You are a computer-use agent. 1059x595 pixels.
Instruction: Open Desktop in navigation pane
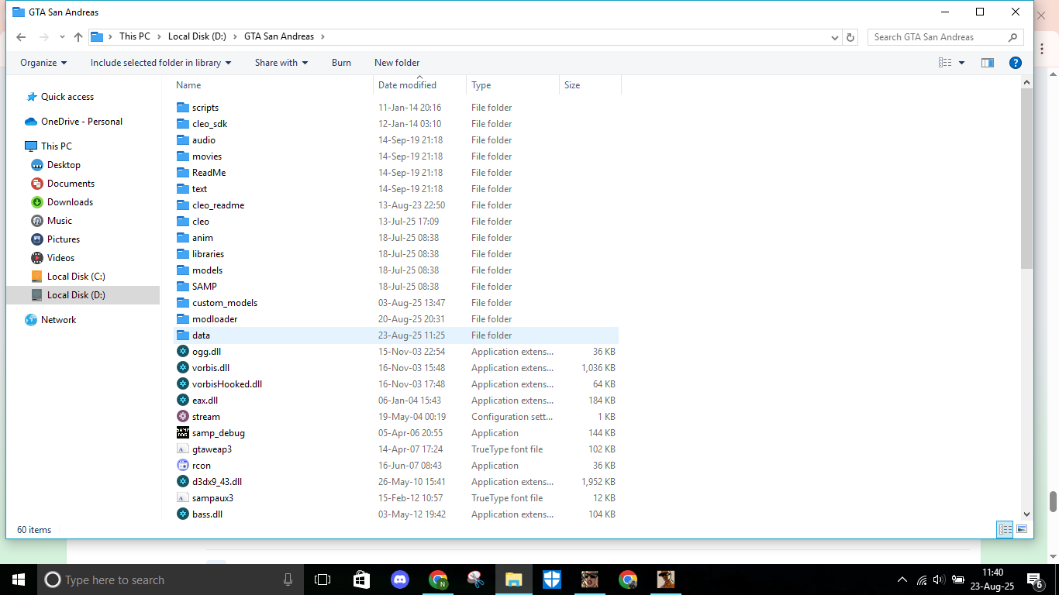(64, 165)
